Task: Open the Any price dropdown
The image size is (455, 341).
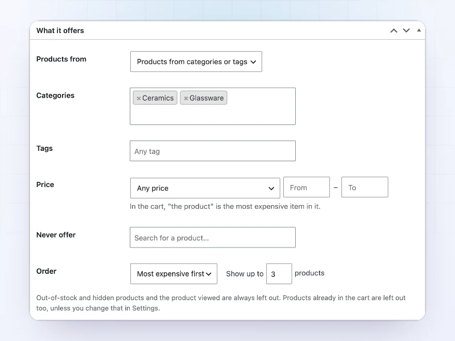Action: (205, 188)
